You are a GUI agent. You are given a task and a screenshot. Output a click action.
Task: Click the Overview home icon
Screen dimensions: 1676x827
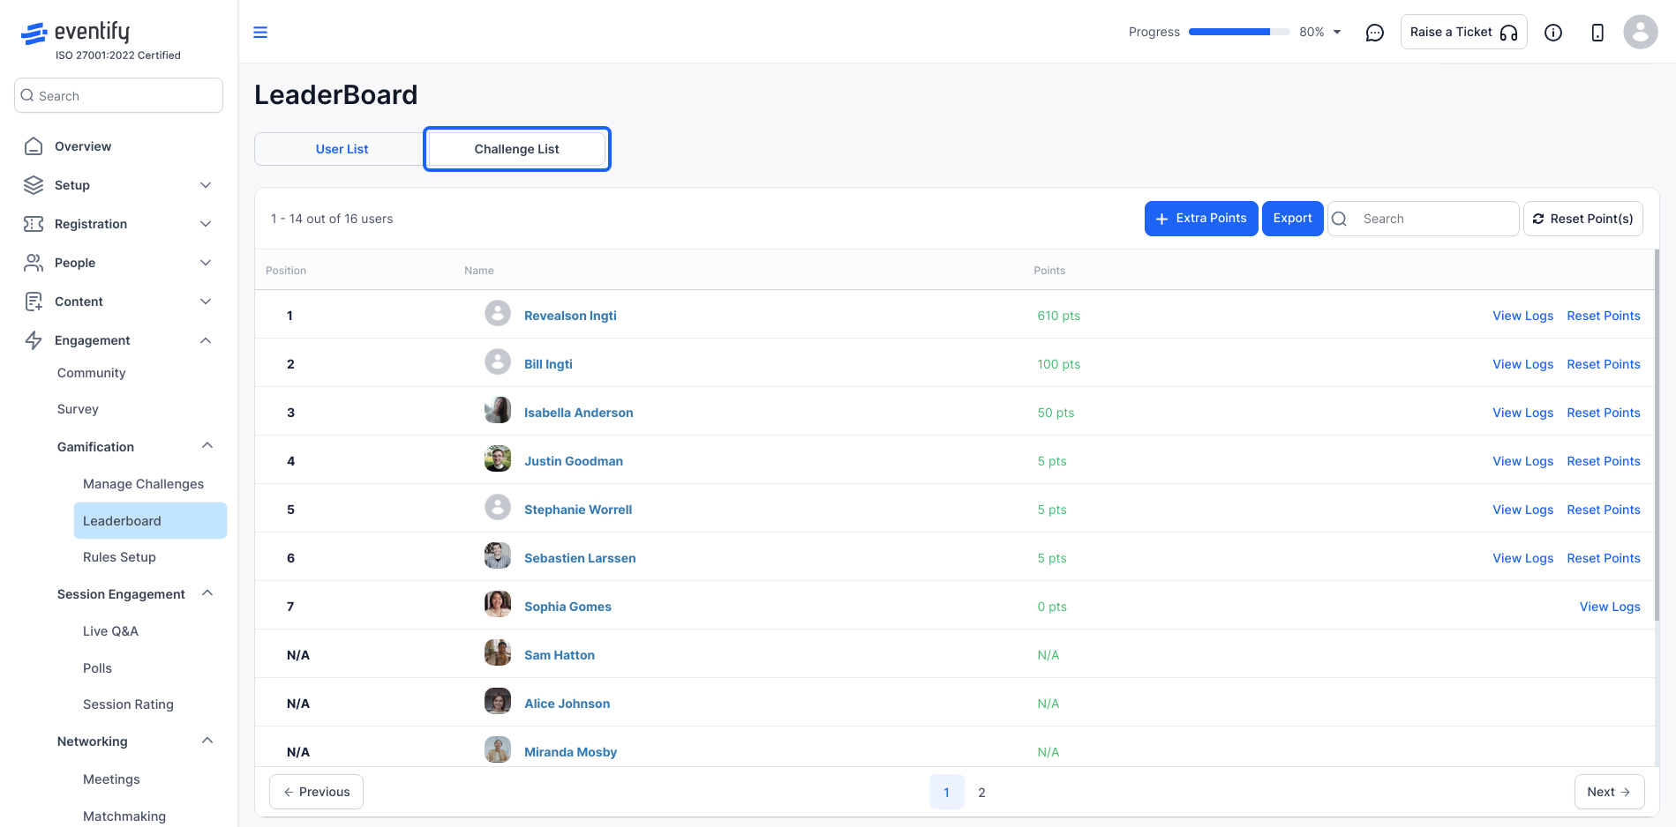point(34,146)
